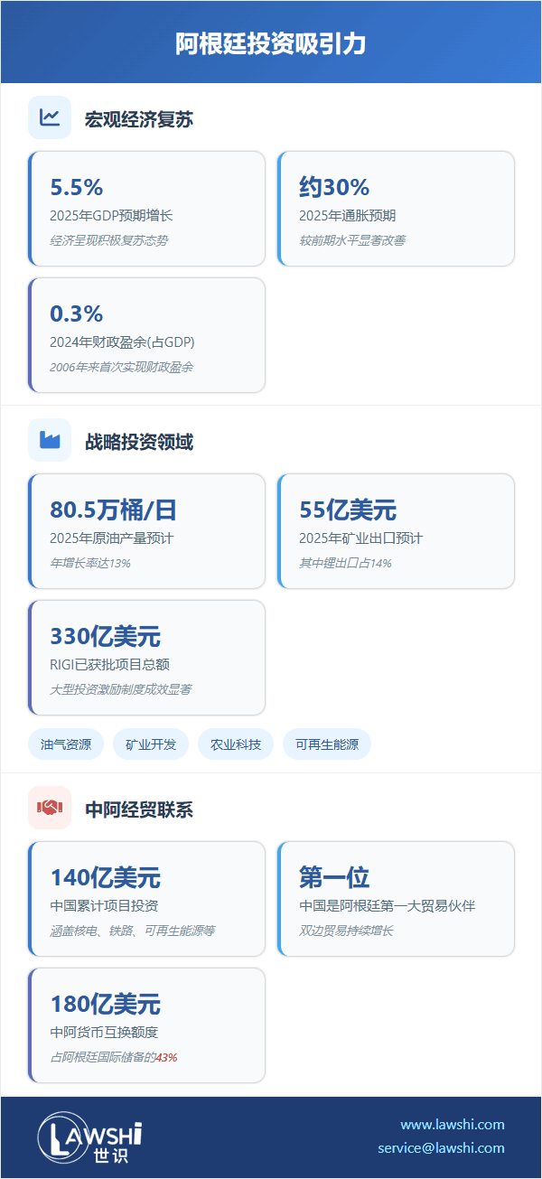Select the 农业科技 tag
Viewport: 542px width, 1179px height.
point(236,744)
